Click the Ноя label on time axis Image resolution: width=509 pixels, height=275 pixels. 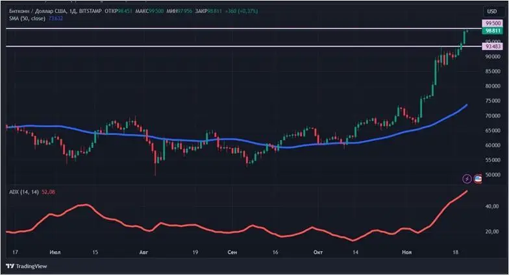point(407,251)
